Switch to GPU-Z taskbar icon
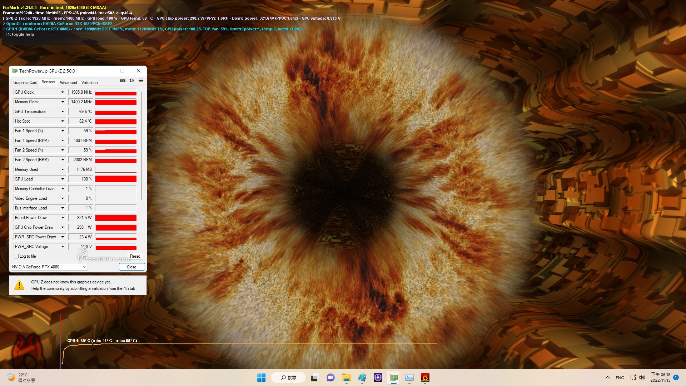686x386 pixels. click(393, 377)
